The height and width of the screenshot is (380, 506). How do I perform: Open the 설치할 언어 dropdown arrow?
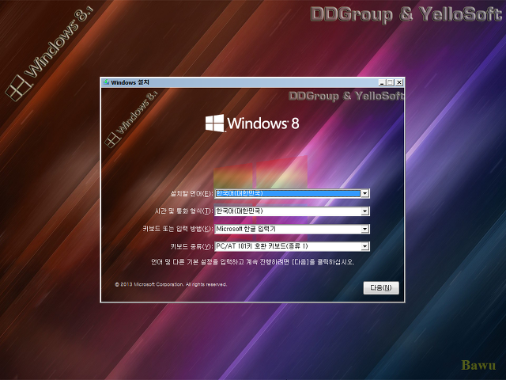coord(364,193)
